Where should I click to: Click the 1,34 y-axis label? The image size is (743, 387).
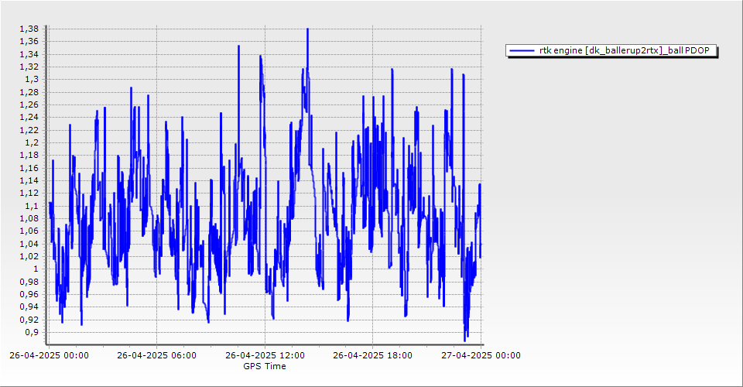click(x=29, y=54)
